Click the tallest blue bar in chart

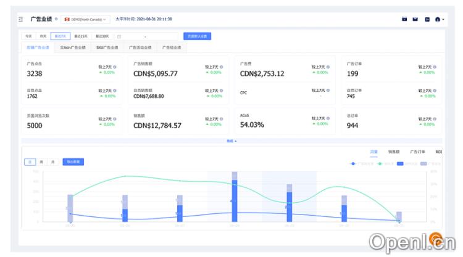[x=235, y=201]
